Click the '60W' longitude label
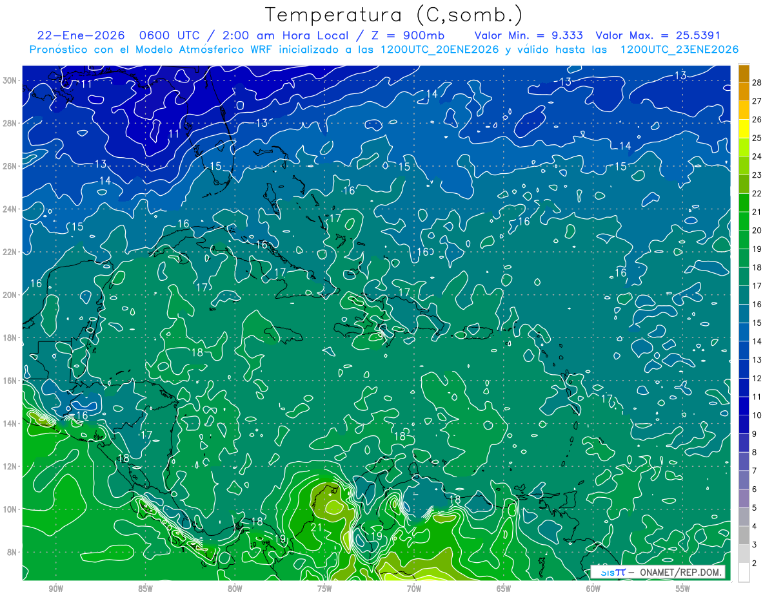 tap(593, 589)
